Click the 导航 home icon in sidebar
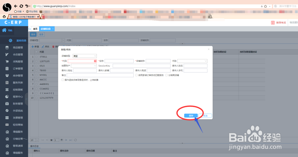The image size is (298, 157). point(4,30)
